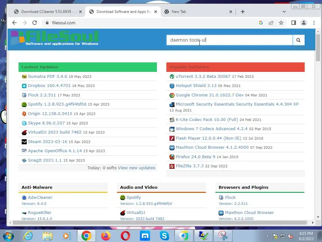Open Flock 2.2.511 update link
The image size is (322, 242).
tap(42, 95)
